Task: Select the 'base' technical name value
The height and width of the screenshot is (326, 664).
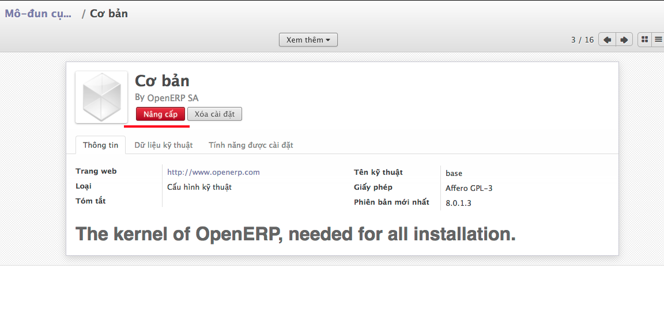Action: pyautogui.click(x=454, y=173)
